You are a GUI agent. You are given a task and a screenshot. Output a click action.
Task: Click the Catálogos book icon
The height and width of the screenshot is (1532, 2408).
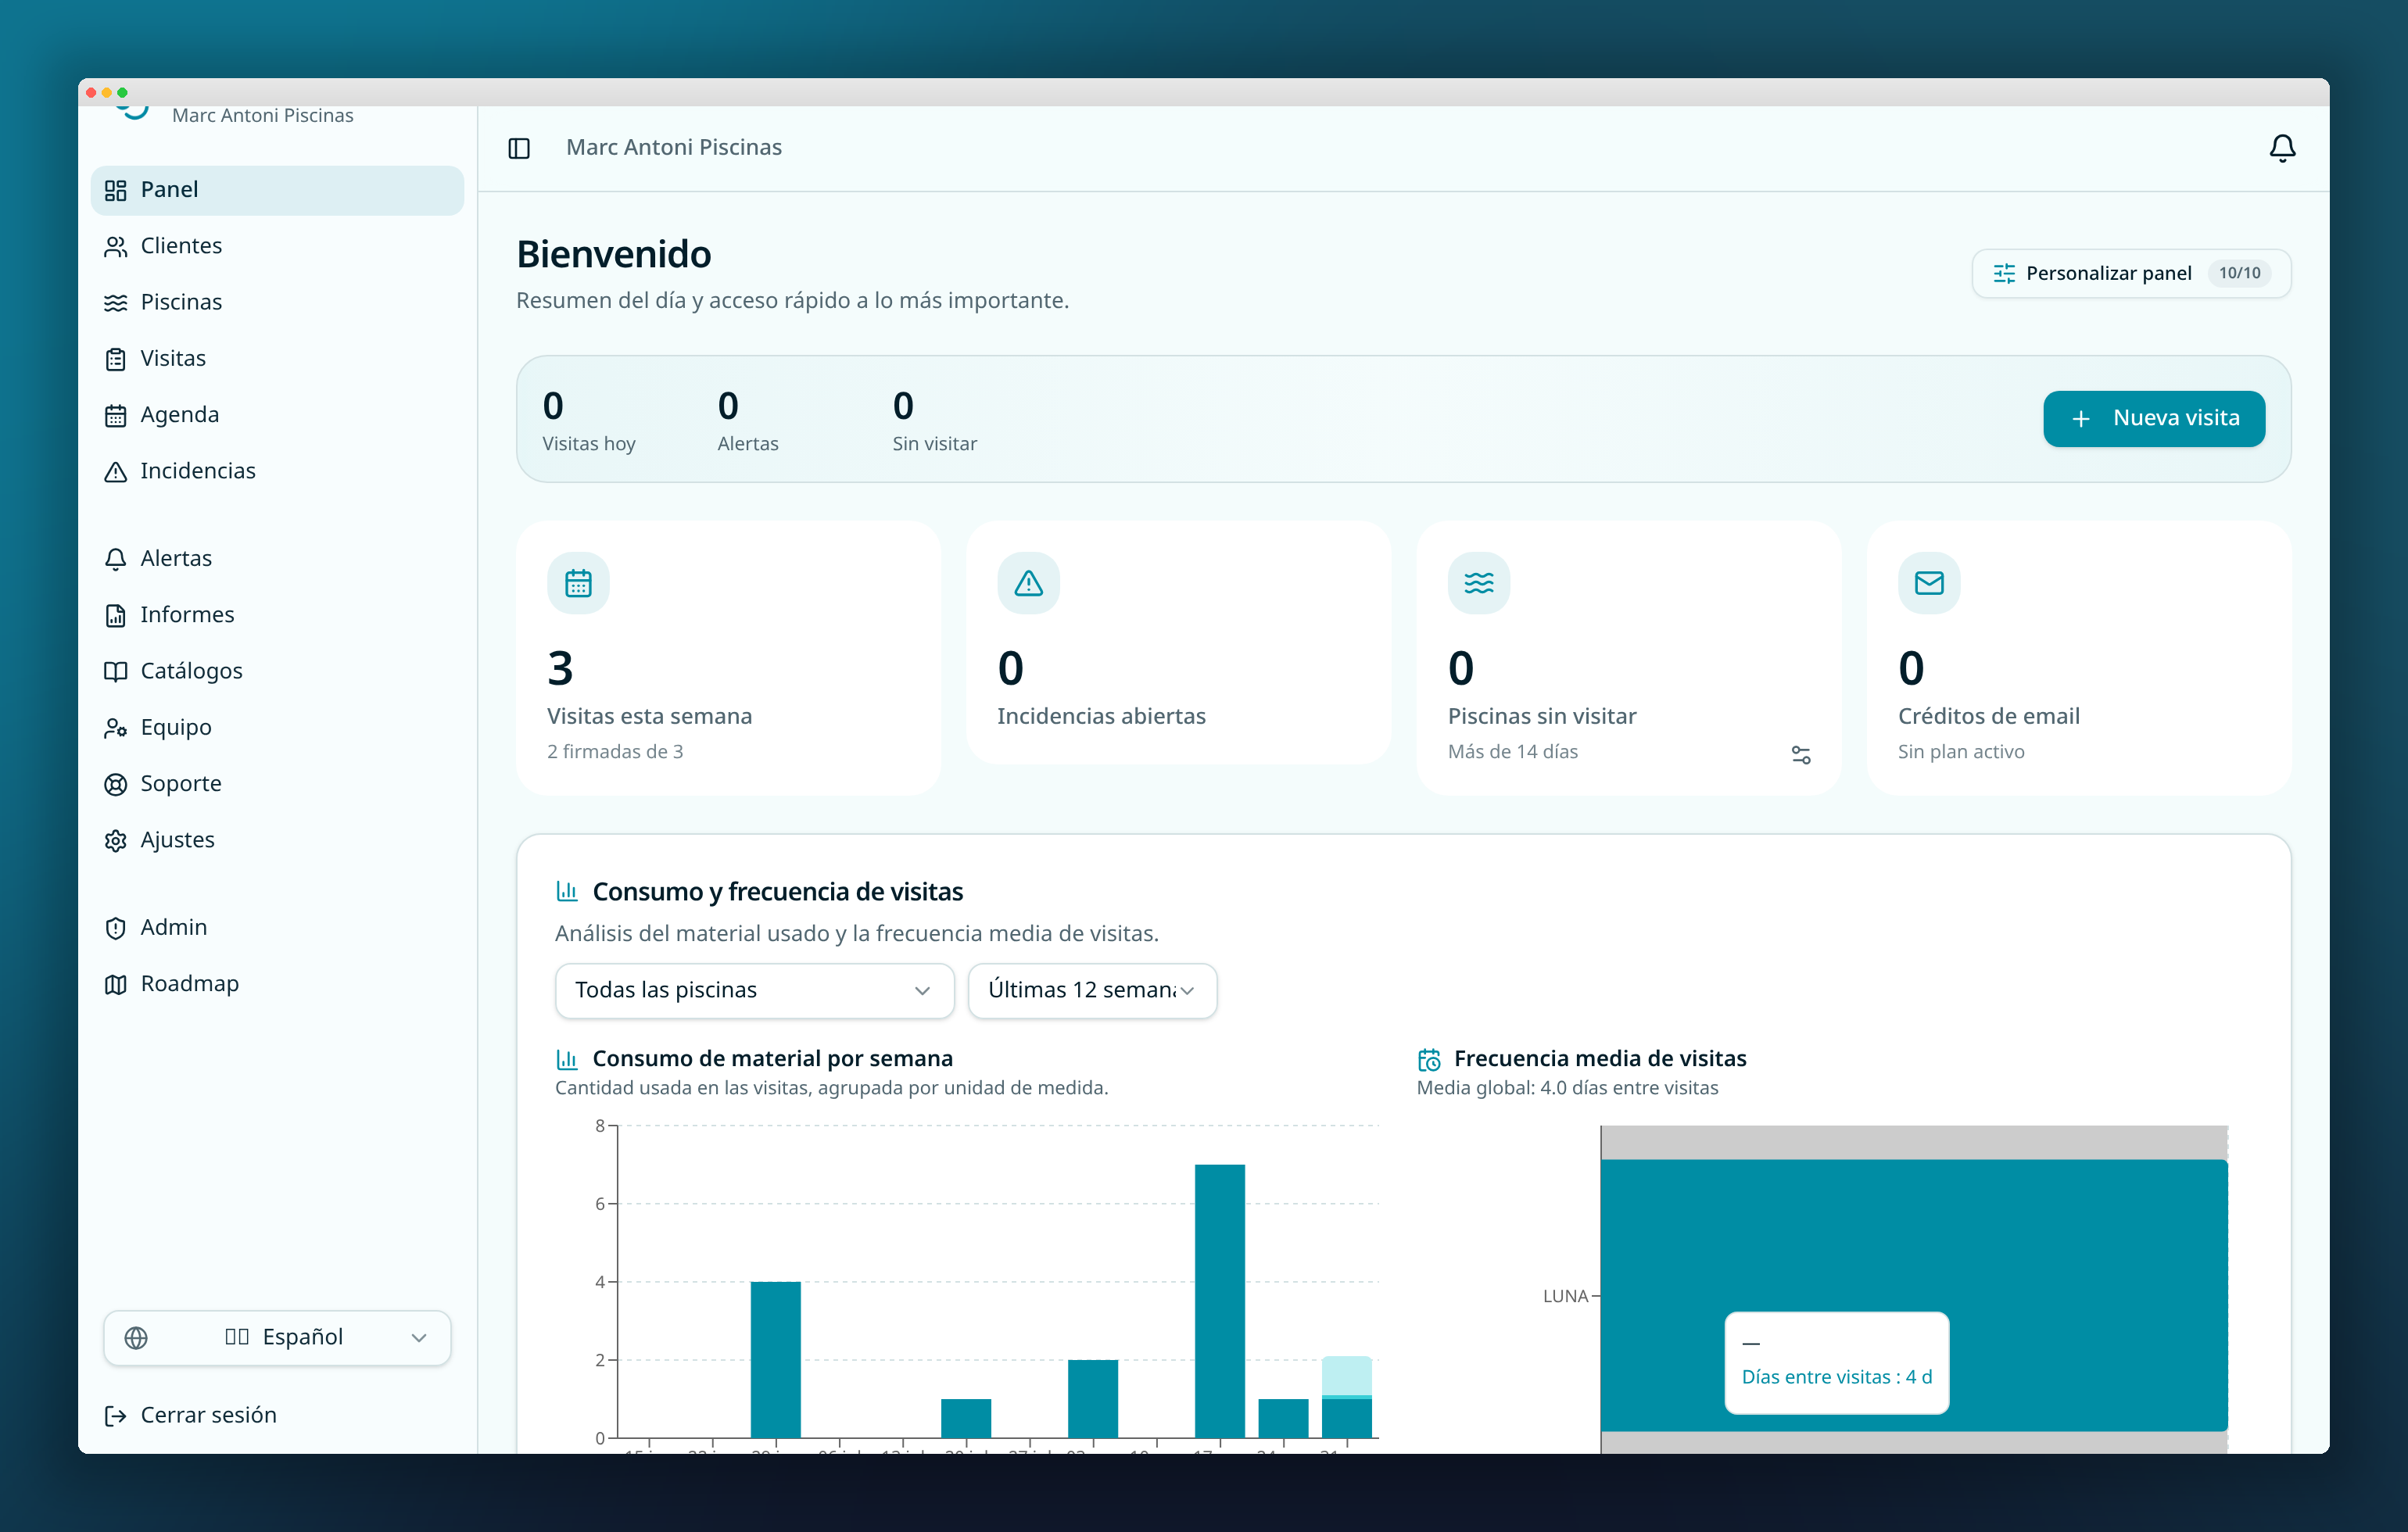116,671
